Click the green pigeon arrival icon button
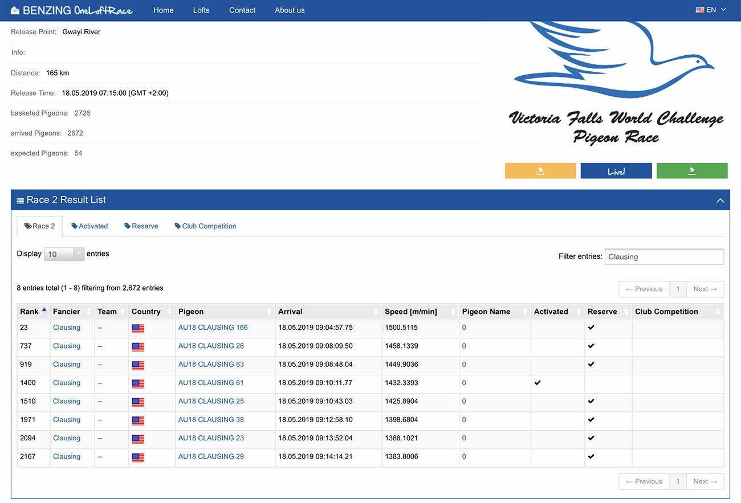Viewport: 741px width, 503px height. click(692, 171)
